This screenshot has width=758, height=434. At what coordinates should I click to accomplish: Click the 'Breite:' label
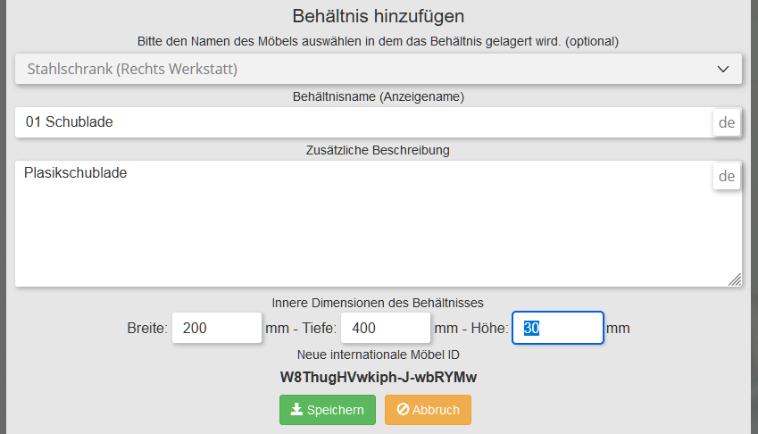(147, 329)
